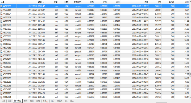Click the order icon for 45100747

(x=1, y=70)
